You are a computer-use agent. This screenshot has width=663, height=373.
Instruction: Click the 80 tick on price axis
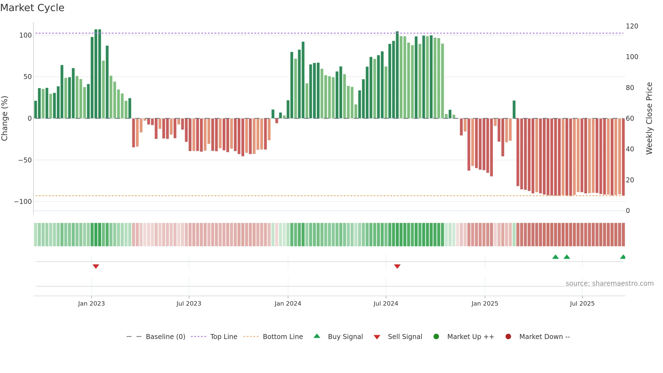pos(630,88)
